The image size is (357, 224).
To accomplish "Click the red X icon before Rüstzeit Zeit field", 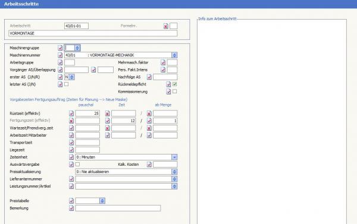I will point(108,113).
